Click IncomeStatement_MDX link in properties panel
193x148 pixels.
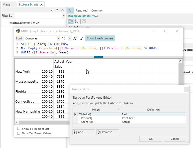coord(83,16)
